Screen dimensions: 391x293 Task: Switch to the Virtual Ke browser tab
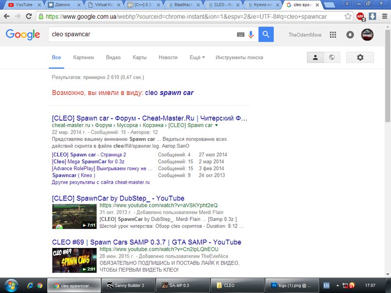pos(103,5)
